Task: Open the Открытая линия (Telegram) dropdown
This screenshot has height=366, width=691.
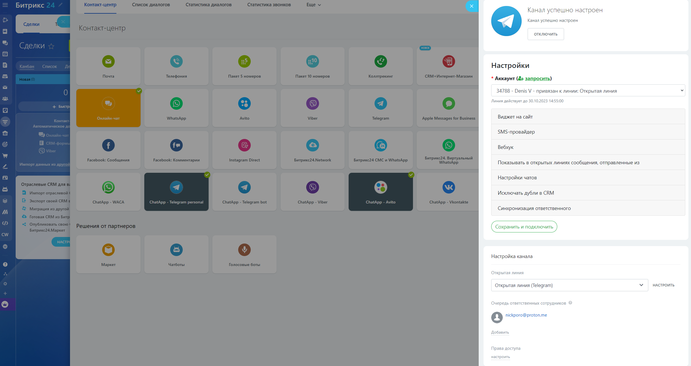Action: (569, 285)
